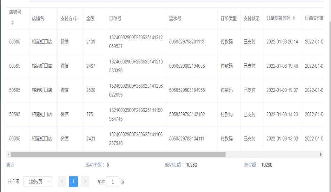331x192 pixels.
Task: Go to previous page with left chevron
Action: click(x=62, y=182)
